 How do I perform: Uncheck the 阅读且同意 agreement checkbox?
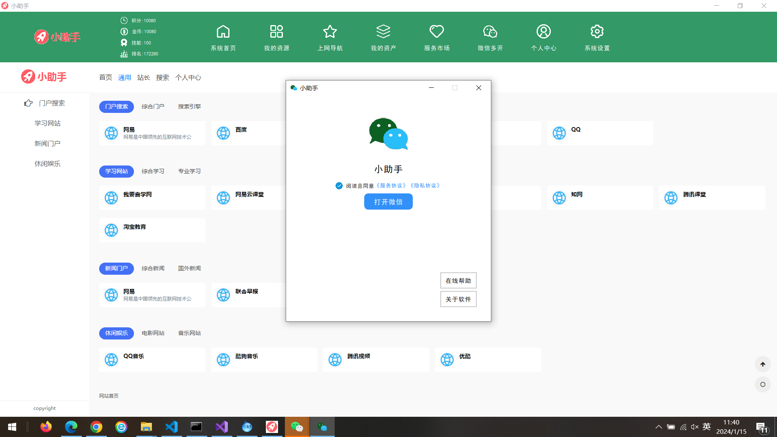point(339,186)
